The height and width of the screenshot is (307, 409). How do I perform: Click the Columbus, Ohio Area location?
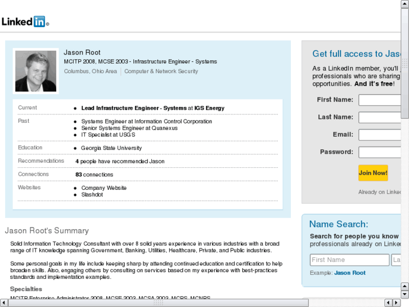point(91,72)
